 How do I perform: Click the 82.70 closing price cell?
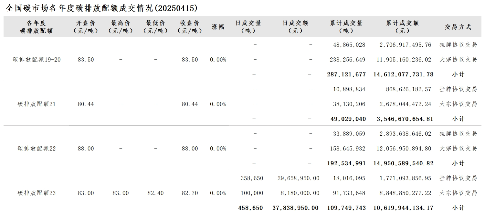(x=190, y=193)
